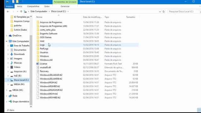The width and height of the screenshot is (201, 113).
Task: Go forward with the right arrow button
Action: coord(13,12)
